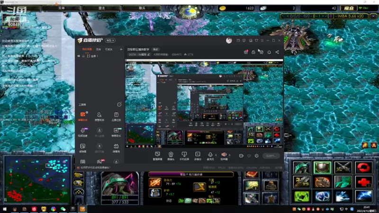This screenshot has width=379, height=213.
Task: Select the 全屏 1 source row
Action: click(99, 56)
